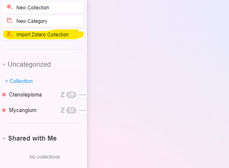This screenshot has width=229, height=168.
Task: Click Import Zotero Collection button
Action: pyautogui.click(x=43, y=34)
